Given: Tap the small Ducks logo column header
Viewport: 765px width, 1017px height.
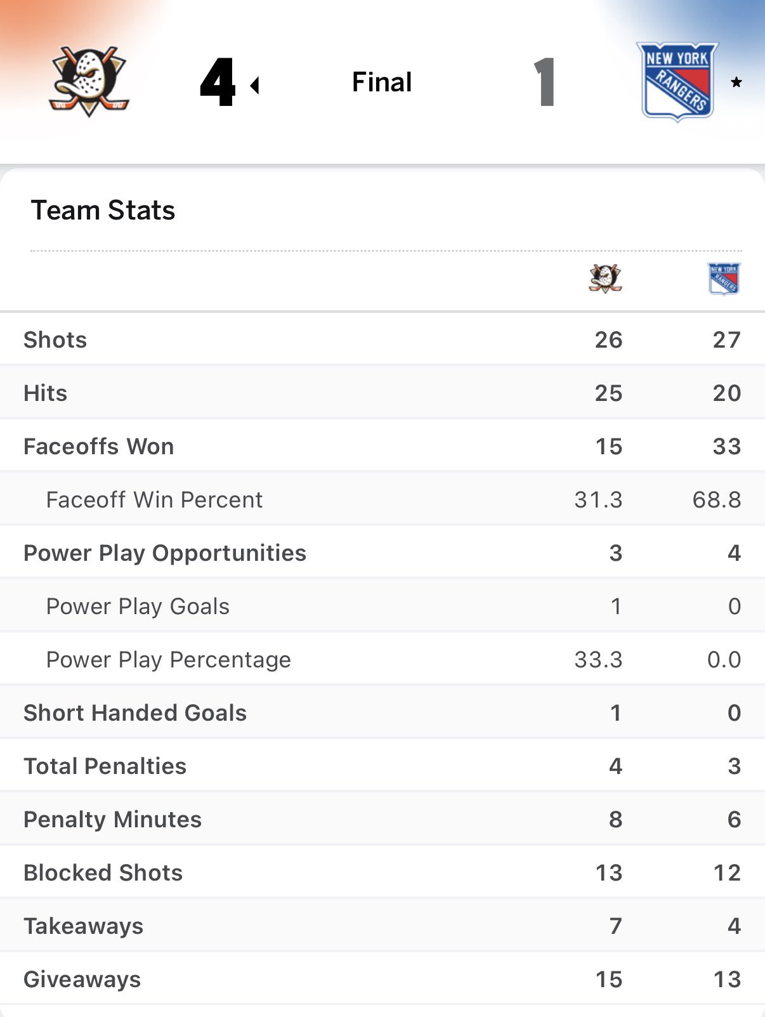Looking at the screenshot, I should (x=605, y=279).
